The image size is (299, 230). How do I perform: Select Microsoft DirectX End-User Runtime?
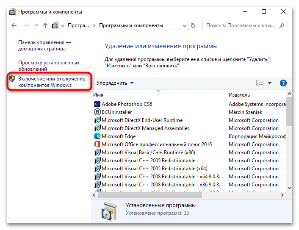tap(142, 120)
